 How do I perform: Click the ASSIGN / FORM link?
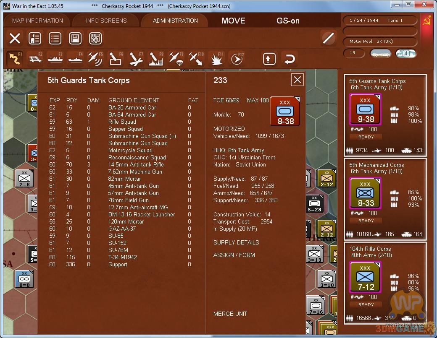[x=234, y=255]
